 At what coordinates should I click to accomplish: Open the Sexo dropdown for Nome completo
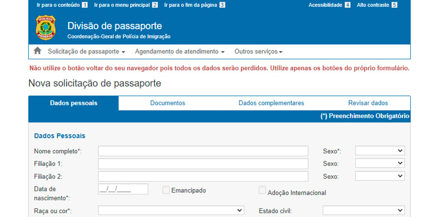(380, 151)
